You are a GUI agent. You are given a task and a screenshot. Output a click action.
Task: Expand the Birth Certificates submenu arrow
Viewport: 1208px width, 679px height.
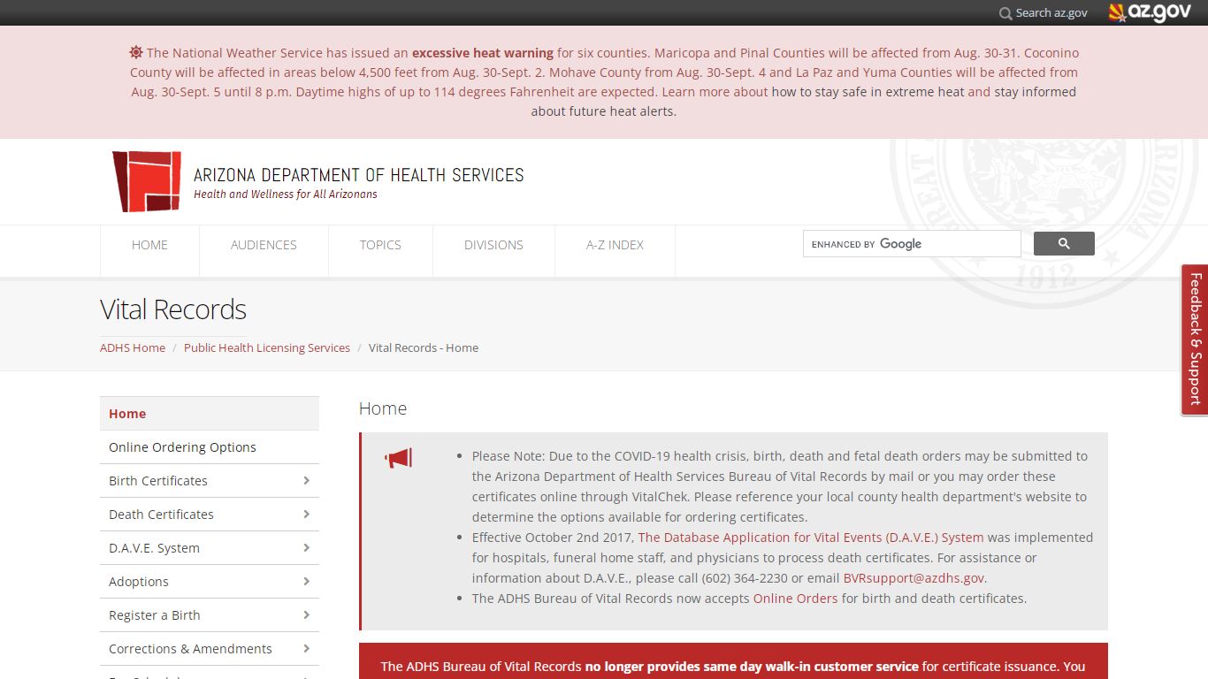click(x=306, y=480)
